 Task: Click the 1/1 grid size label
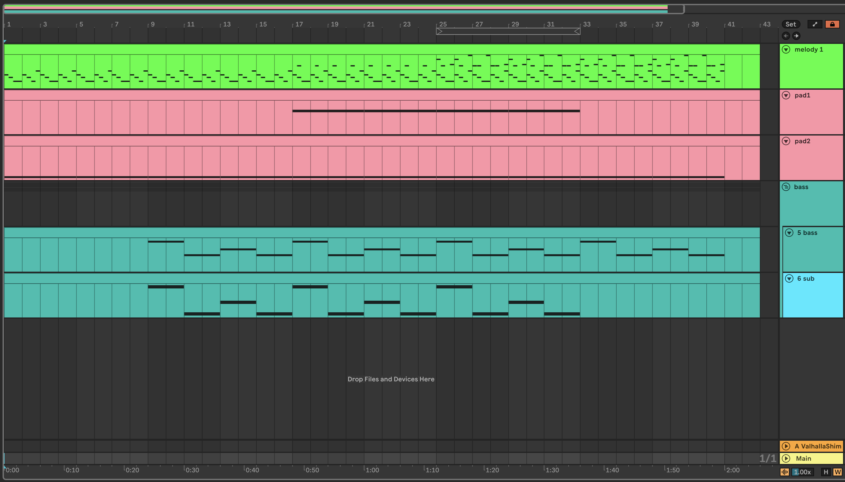pyautogui.click(x=768, y=458)
